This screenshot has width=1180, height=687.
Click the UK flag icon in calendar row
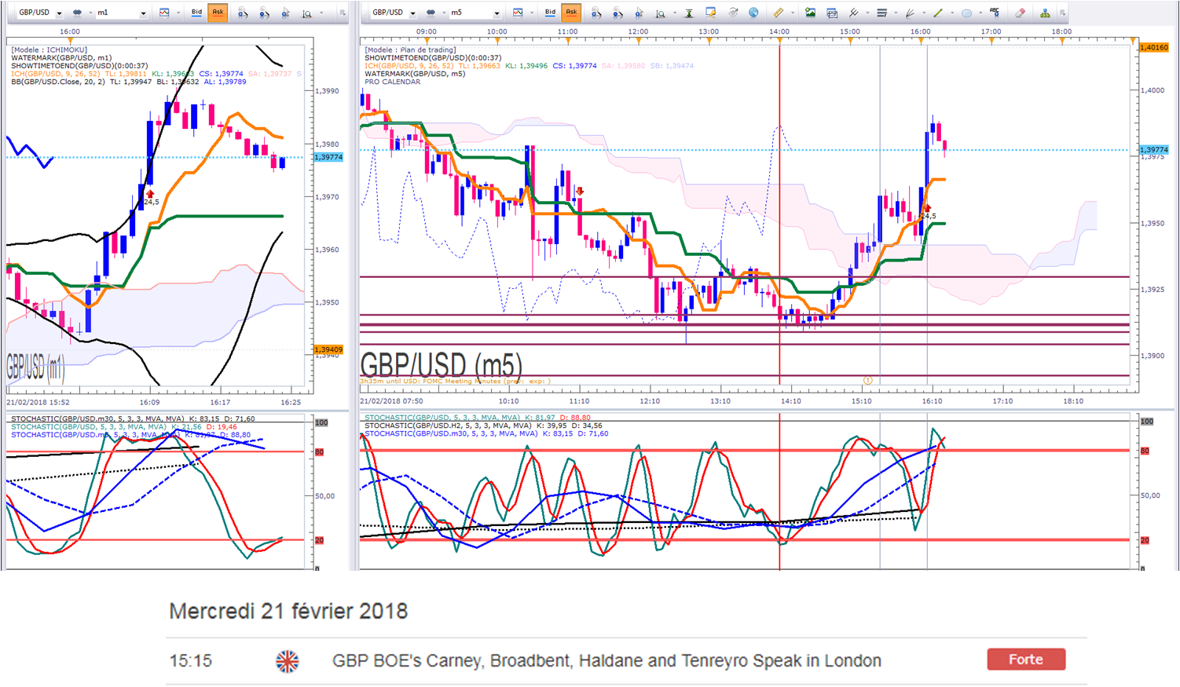(x=288, y=661)
